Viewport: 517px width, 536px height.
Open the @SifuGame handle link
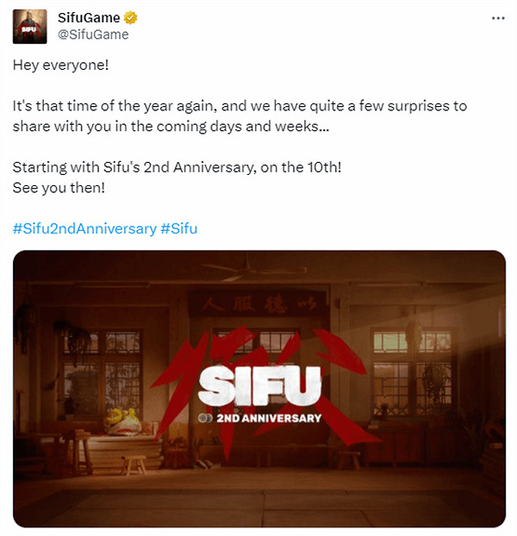(x=93, y=34)
